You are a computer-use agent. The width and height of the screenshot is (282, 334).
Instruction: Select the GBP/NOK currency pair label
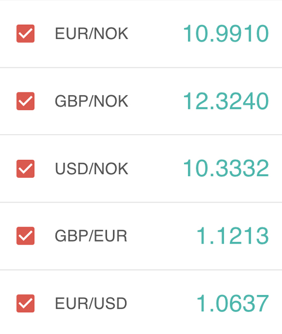(92, 101)
